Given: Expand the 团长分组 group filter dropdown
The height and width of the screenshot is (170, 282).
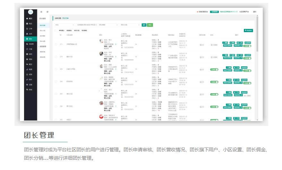Looking at the screenshot, I should point(130,24).
